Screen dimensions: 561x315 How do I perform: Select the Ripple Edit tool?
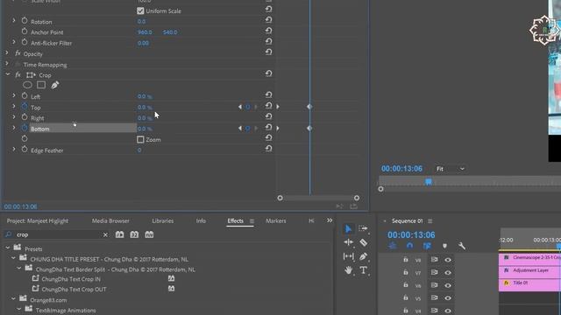coord(348,242)
